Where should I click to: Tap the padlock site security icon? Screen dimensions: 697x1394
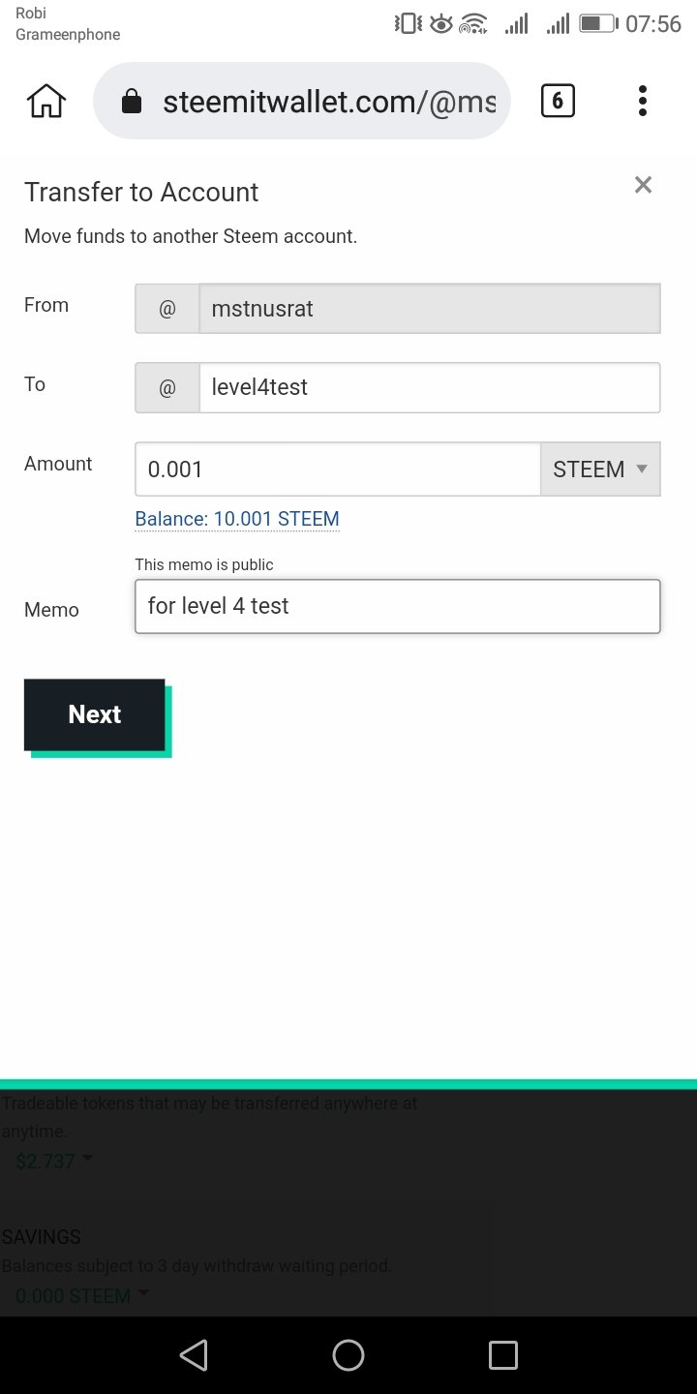click(131, 102)
